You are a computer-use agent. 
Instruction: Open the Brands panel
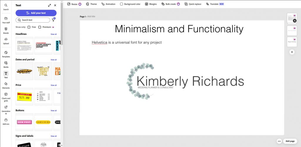(6, 31)
